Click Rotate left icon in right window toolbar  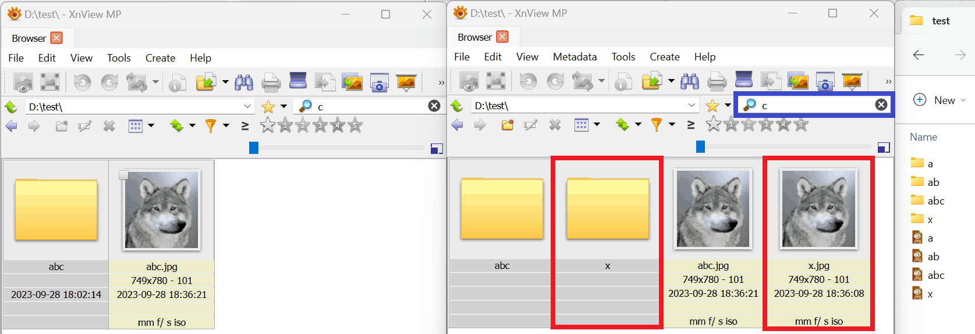coord(528,81)
